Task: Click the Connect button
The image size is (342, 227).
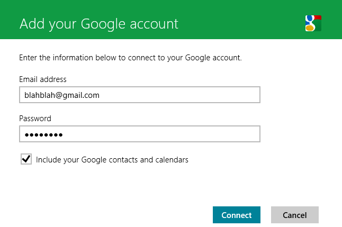Action: 237,215
